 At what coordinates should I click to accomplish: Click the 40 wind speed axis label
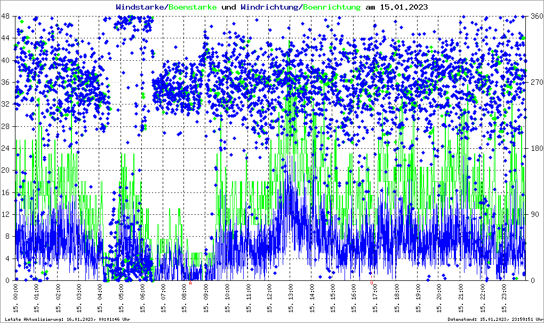(5, 60)
